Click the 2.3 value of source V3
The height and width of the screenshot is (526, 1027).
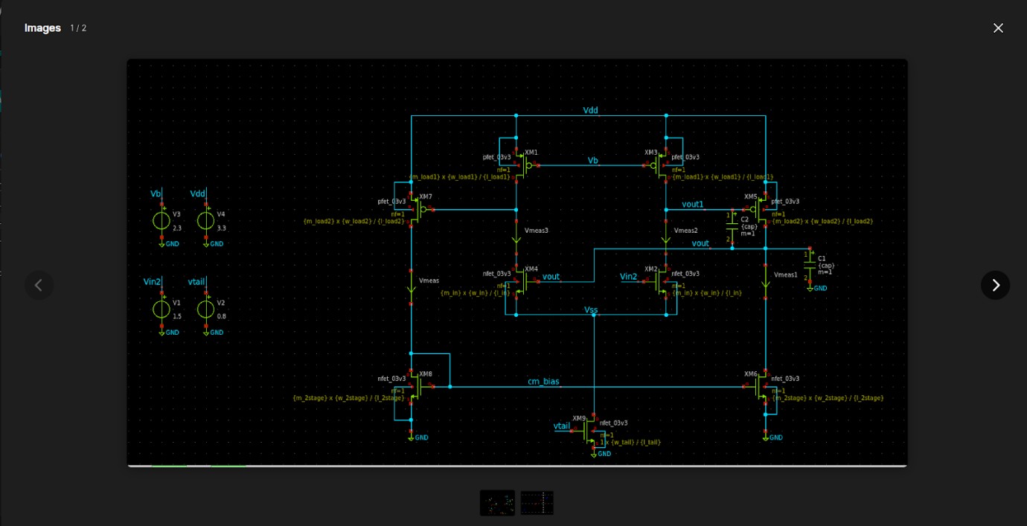(177, 228)
